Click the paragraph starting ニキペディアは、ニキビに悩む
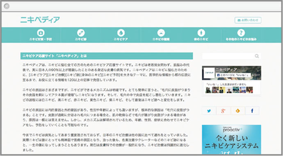The width and height of the screenshot is (283, 156). 106,72
